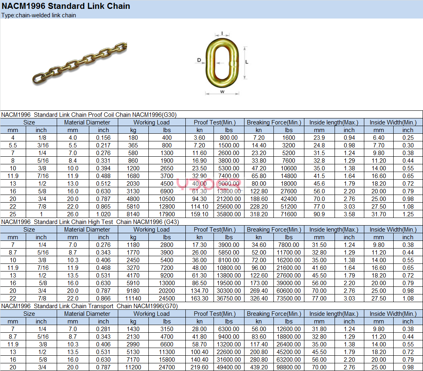The height and width of the screenshot is (371, 423).
Task: Click the 'D' label on the link diagram
Action: pyautogui.click(x=199, y=60)
